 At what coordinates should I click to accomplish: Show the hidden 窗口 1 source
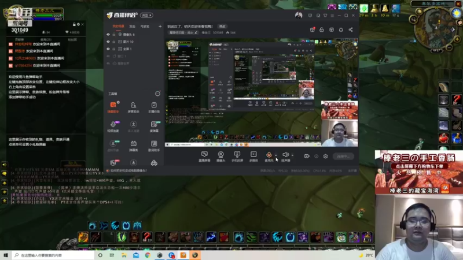pos(108,56)
